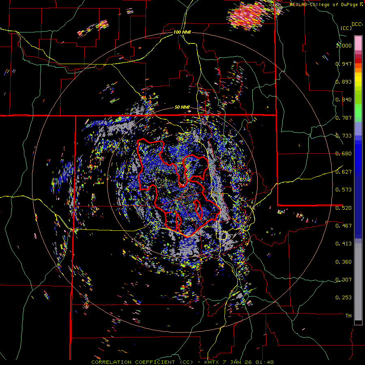Viewport: 365px width, 365px height.
Task: Select the "DCC" product label
Action: [356, 24]
